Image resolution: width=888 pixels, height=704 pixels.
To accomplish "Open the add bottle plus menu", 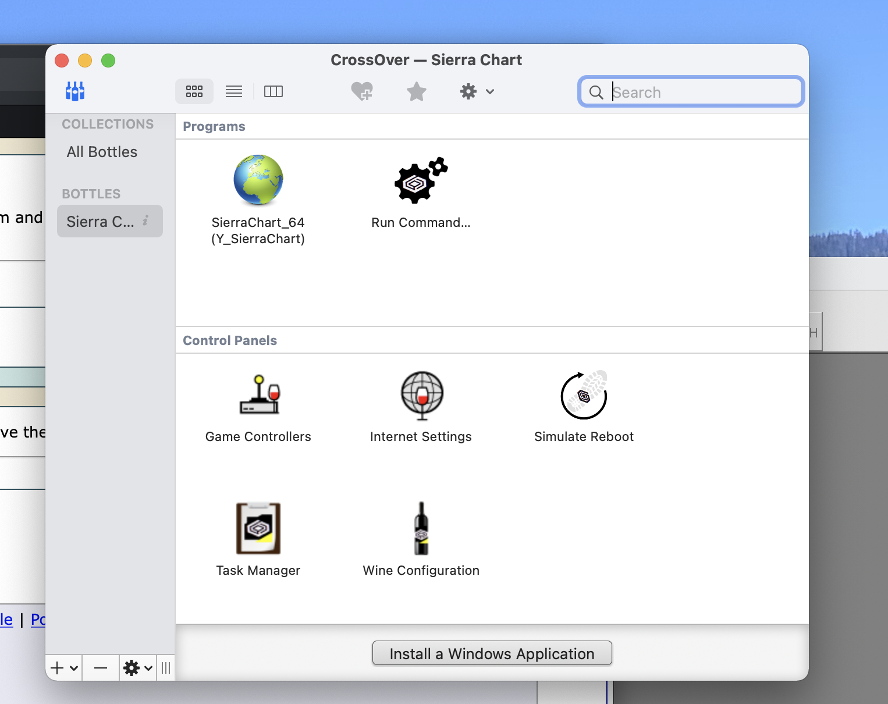I will (64, 668).
